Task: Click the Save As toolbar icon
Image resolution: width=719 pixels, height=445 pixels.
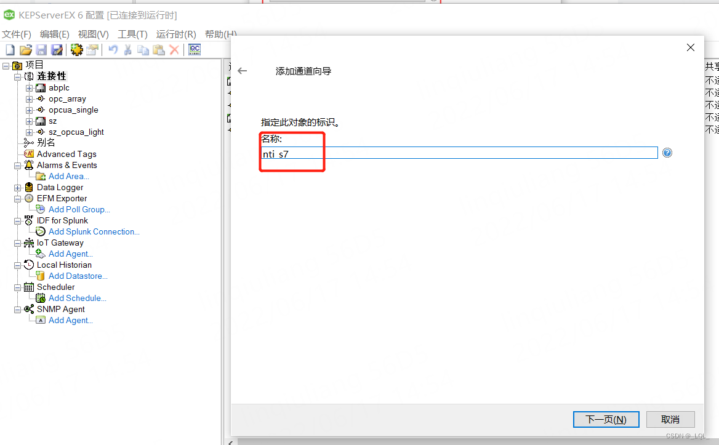Action: [57, 49]
